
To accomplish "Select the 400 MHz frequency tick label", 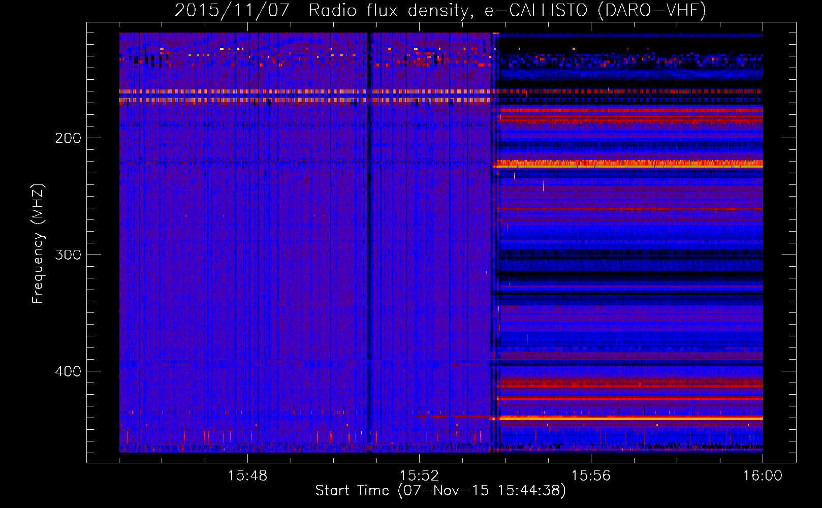I will (x=68, y=371).
